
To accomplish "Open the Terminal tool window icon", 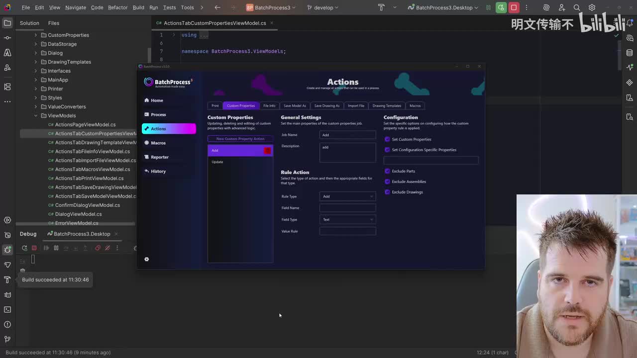I will [7, 309].
